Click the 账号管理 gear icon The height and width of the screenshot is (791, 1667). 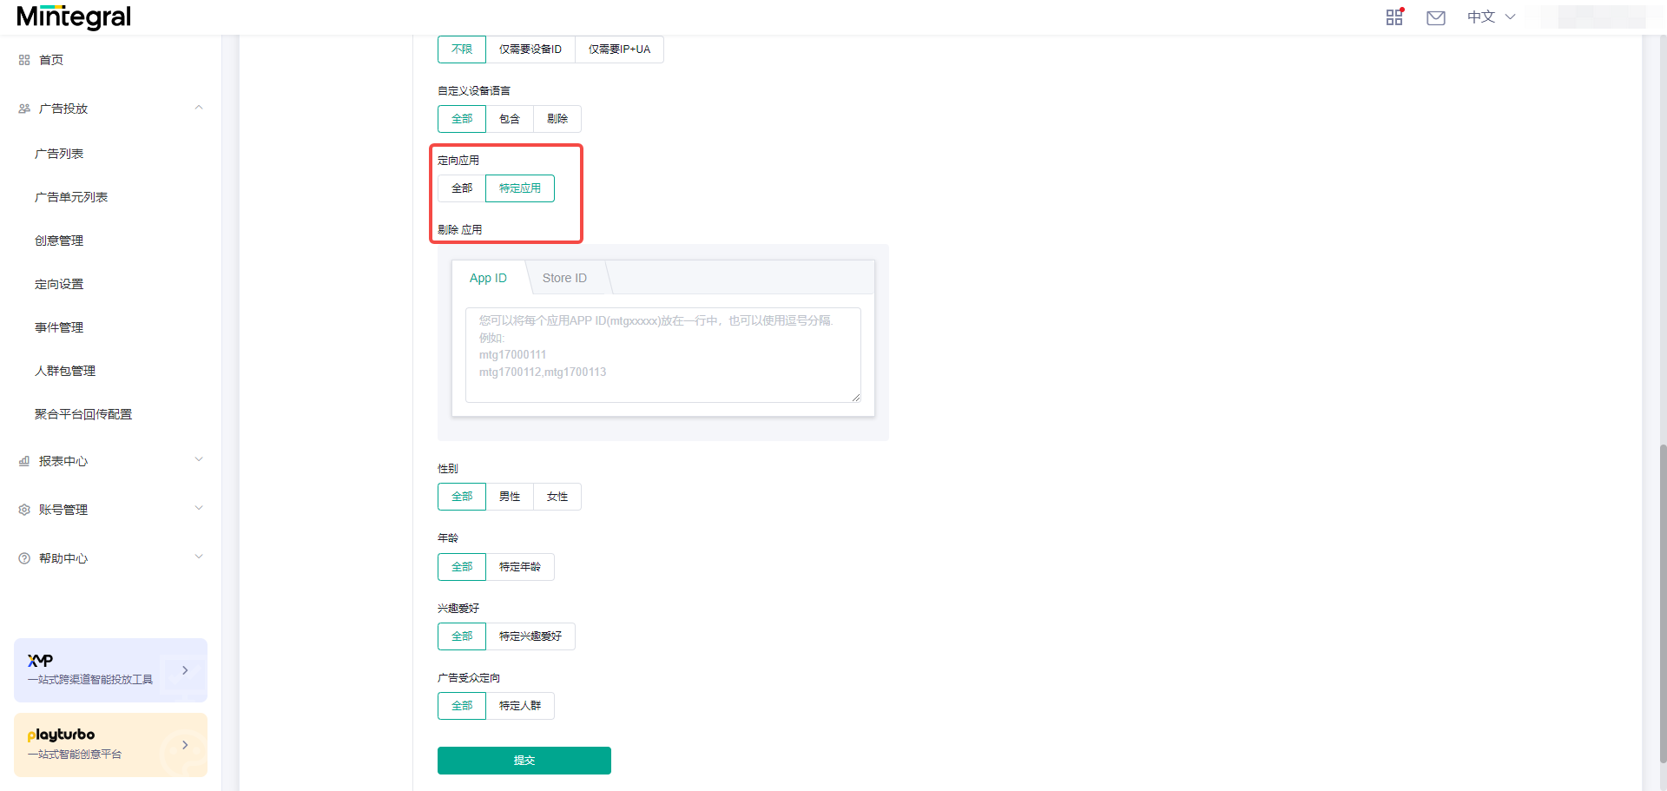[x=23, y=509]
